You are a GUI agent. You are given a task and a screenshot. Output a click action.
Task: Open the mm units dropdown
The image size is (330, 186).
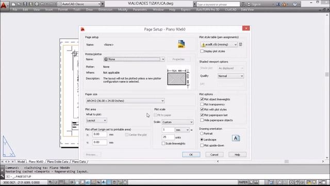click(x=182, y=130)
